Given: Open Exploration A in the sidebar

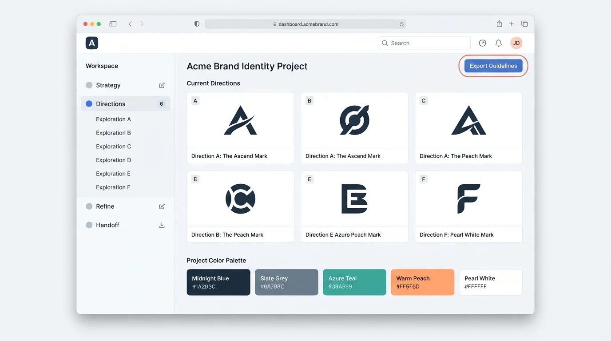Looking at the screenshot, I should coord(113,119).
